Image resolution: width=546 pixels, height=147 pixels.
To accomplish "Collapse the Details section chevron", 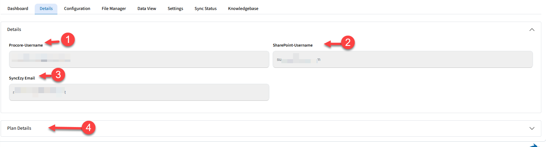I will click(532, 30).
